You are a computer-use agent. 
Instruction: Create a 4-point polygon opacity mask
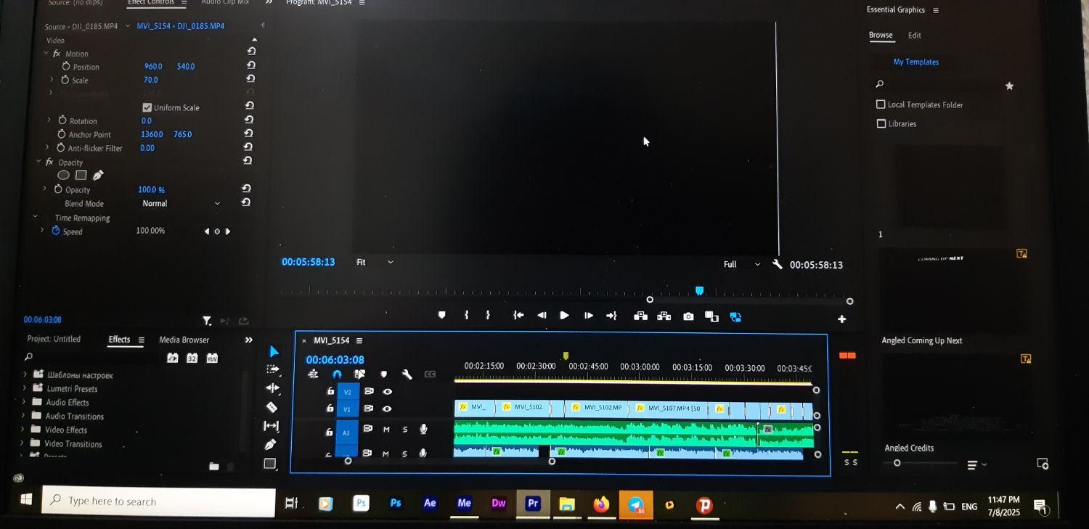click(81, 175)
